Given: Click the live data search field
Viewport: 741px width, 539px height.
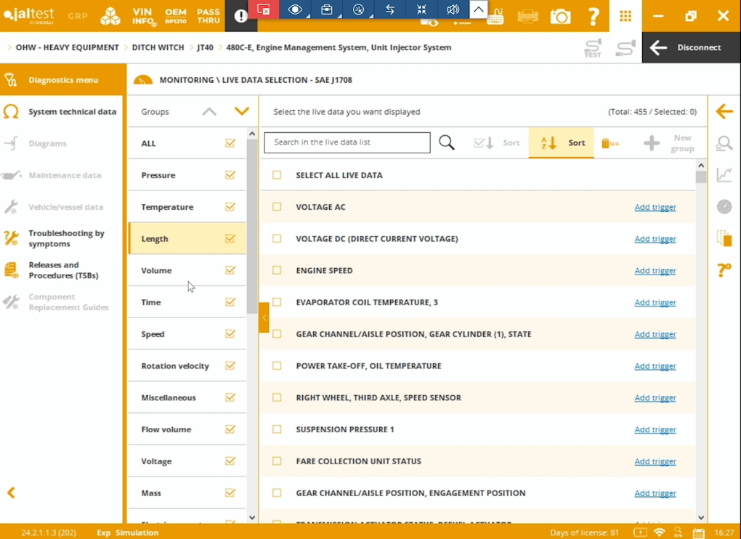Looking at the screenshot, I should pos(347,142).
